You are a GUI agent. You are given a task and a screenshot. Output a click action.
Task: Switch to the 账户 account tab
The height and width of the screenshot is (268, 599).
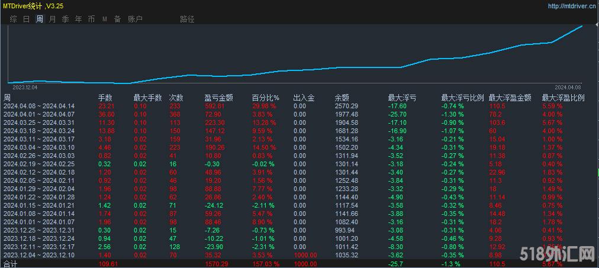pyautogui.click(x=135, y=19)
